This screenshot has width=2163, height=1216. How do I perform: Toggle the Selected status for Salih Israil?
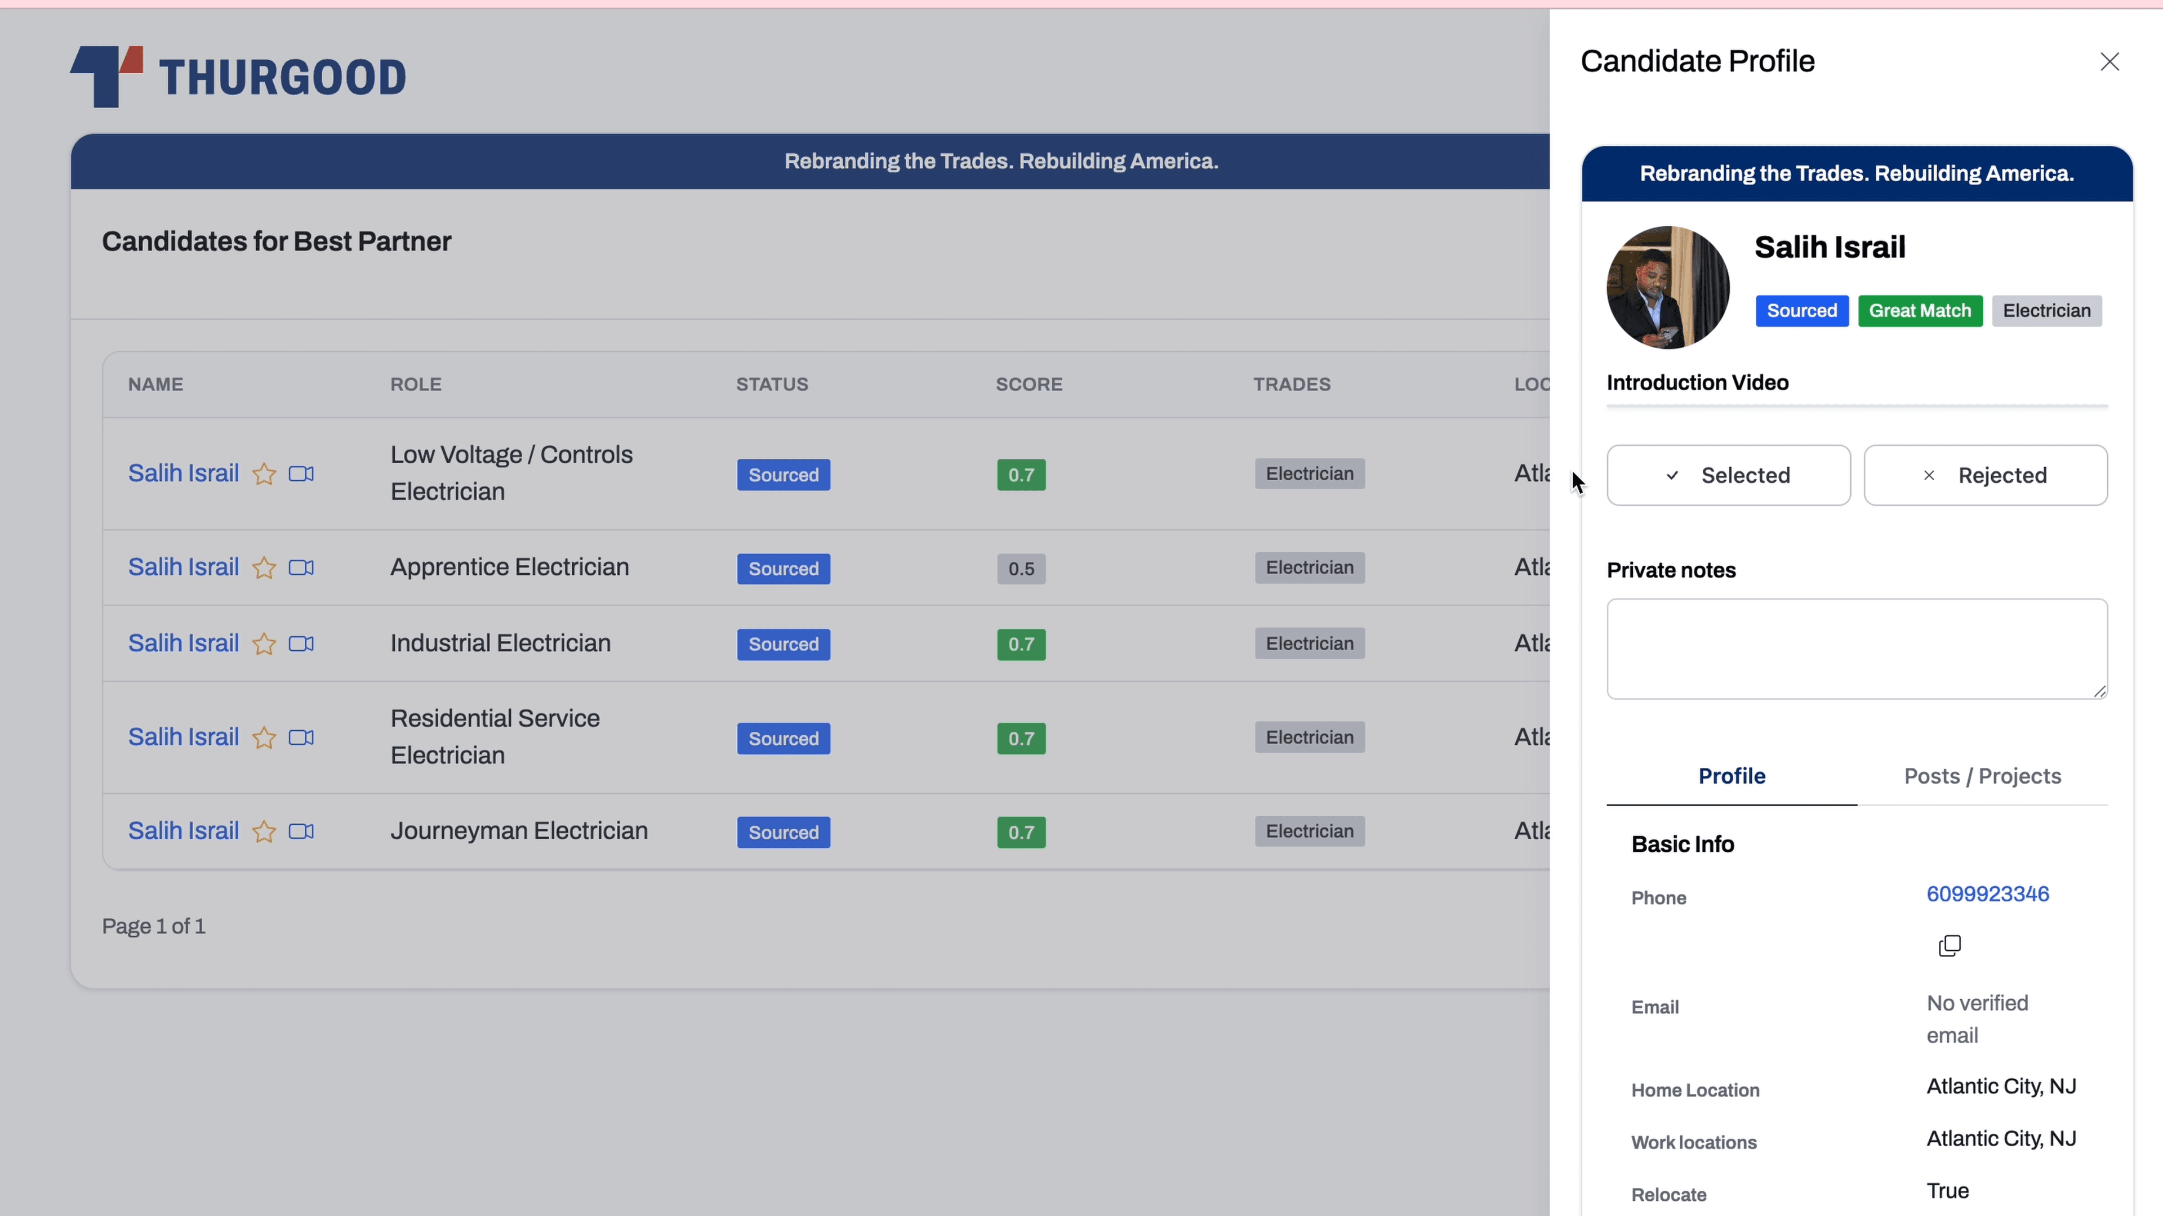point(1729,475)
